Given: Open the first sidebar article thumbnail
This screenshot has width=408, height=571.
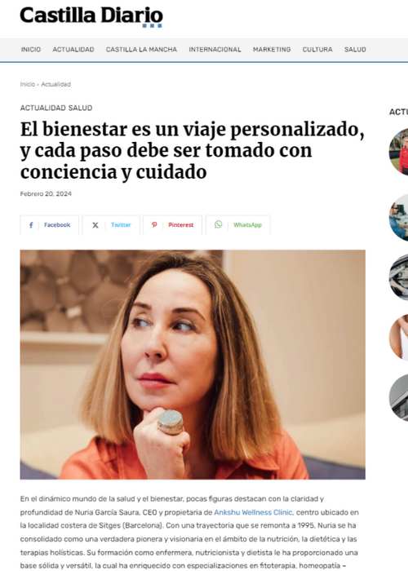Looking at the screenshot, I should (398, 151).
